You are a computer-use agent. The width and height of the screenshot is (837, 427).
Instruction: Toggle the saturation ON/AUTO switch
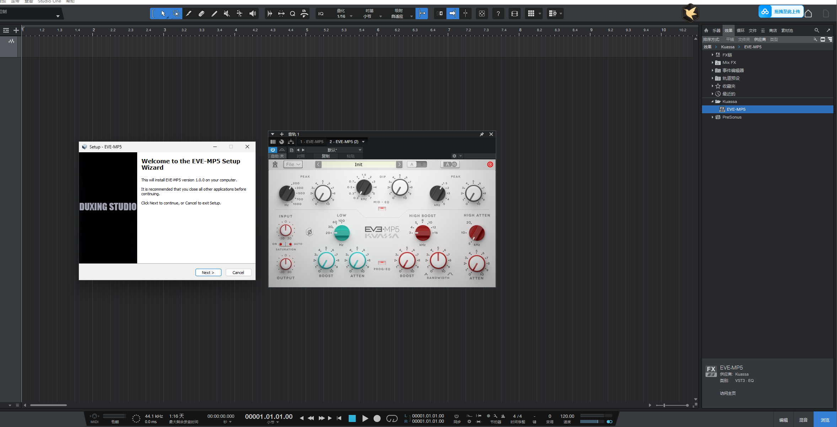(285, 244)
